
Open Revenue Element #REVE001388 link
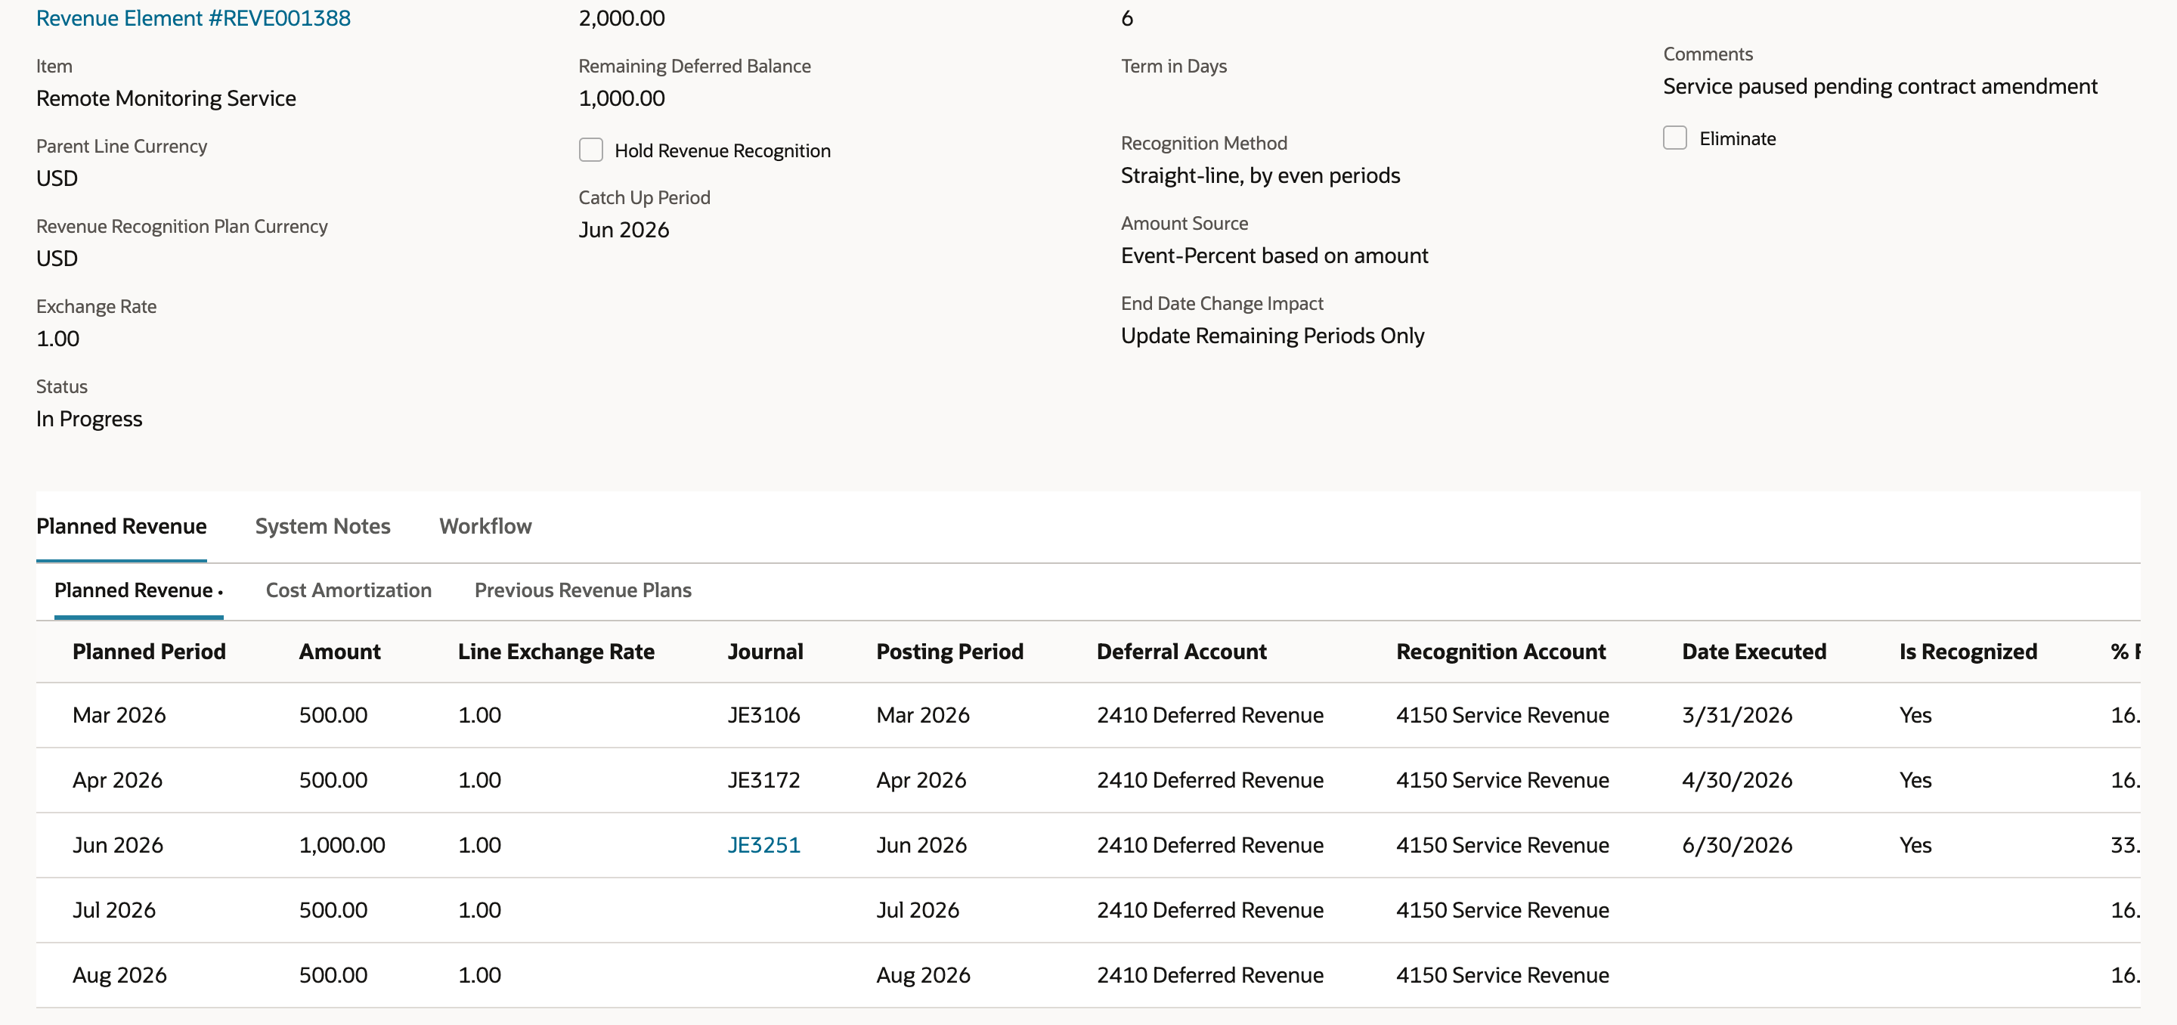193,17
